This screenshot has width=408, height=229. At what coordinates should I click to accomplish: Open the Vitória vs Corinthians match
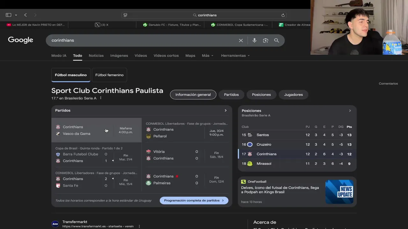click(187, 155)
